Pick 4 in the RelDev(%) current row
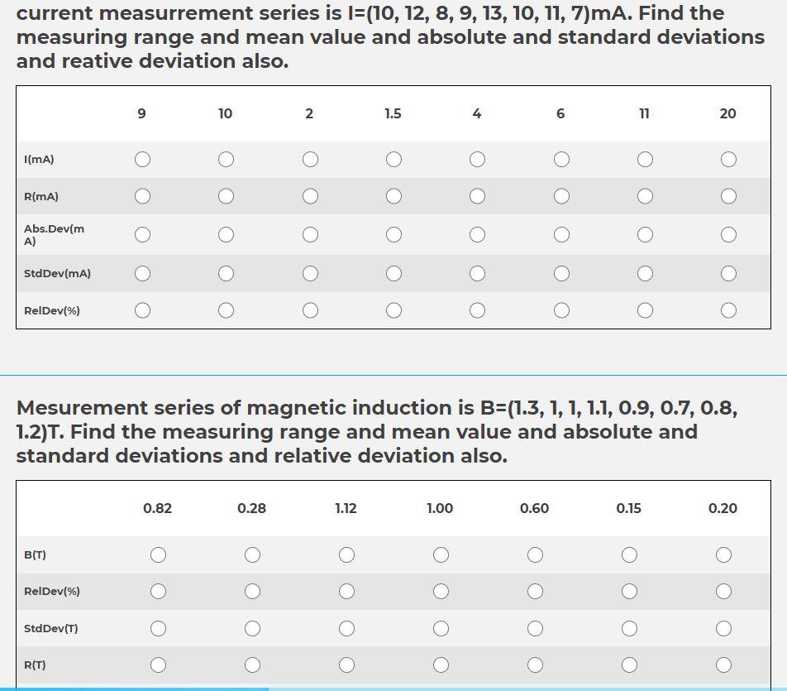 coord(477,310)
